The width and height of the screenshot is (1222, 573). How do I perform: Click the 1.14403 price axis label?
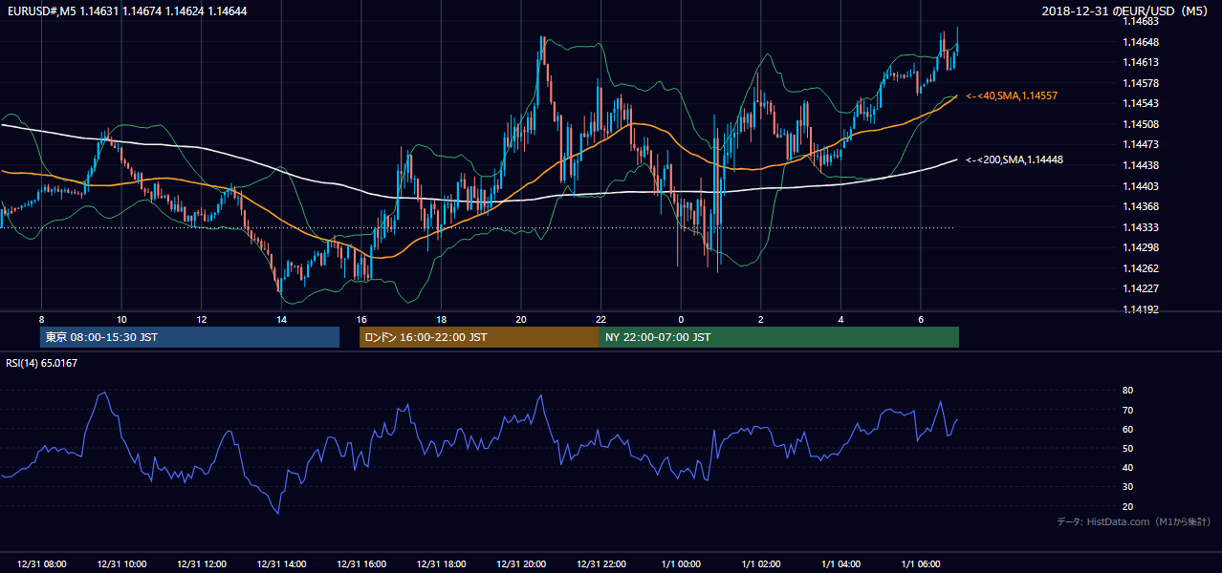point(1141,186)
